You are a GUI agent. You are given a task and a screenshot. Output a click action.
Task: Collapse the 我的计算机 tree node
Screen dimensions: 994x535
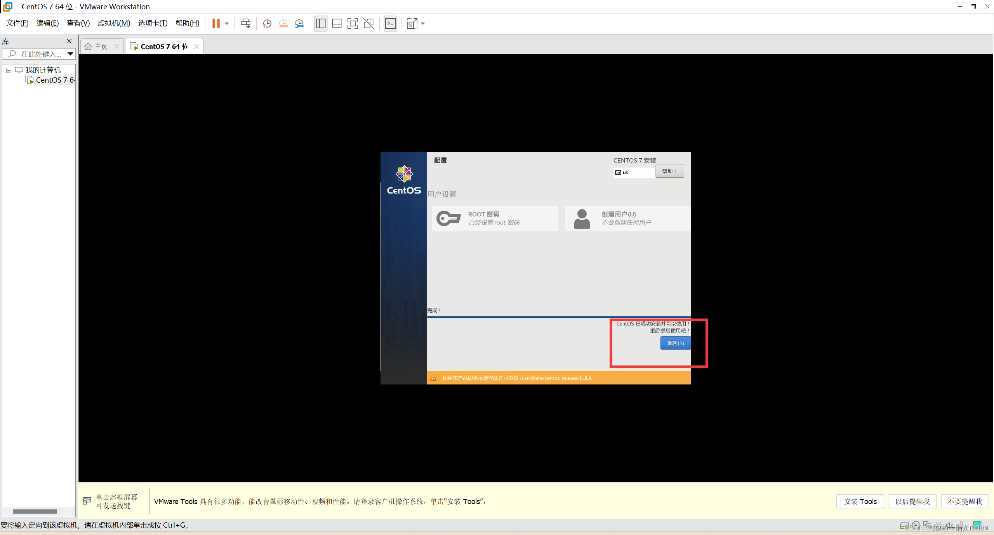tap(8, 70)
